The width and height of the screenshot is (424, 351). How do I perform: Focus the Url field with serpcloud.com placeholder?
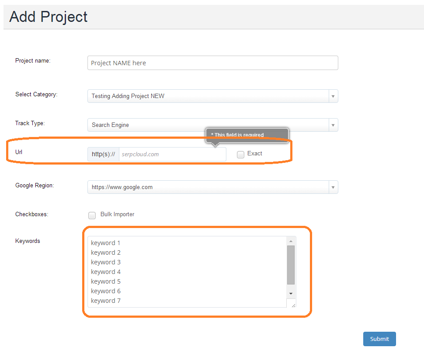[x=172, y=154]
